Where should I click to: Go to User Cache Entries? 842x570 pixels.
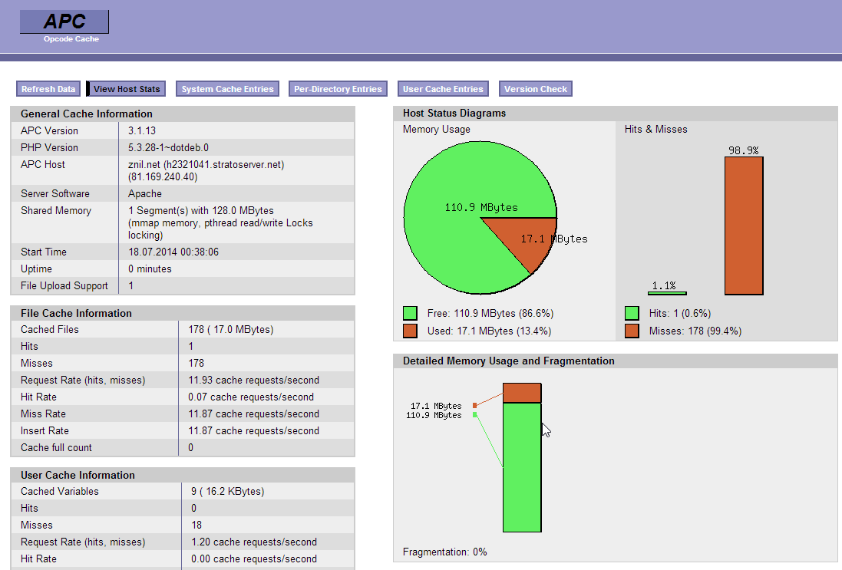[443, 89]
